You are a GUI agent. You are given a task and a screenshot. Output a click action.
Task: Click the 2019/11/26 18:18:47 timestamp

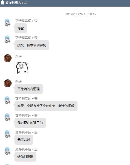coord(81,14)
